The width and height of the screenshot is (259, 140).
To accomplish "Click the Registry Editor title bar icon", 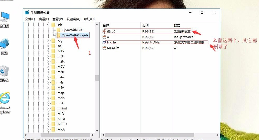I will pos(27,13).
